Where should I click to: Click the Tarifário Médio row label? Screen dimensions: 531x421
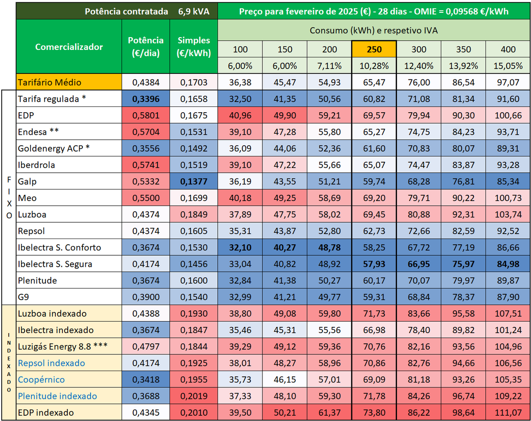click(x=69, y=82)
